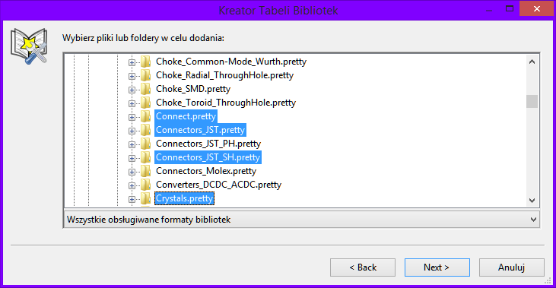Click the folder icon for Crystals.pretty
Screen dimensions: 556x288
(145, 199)
